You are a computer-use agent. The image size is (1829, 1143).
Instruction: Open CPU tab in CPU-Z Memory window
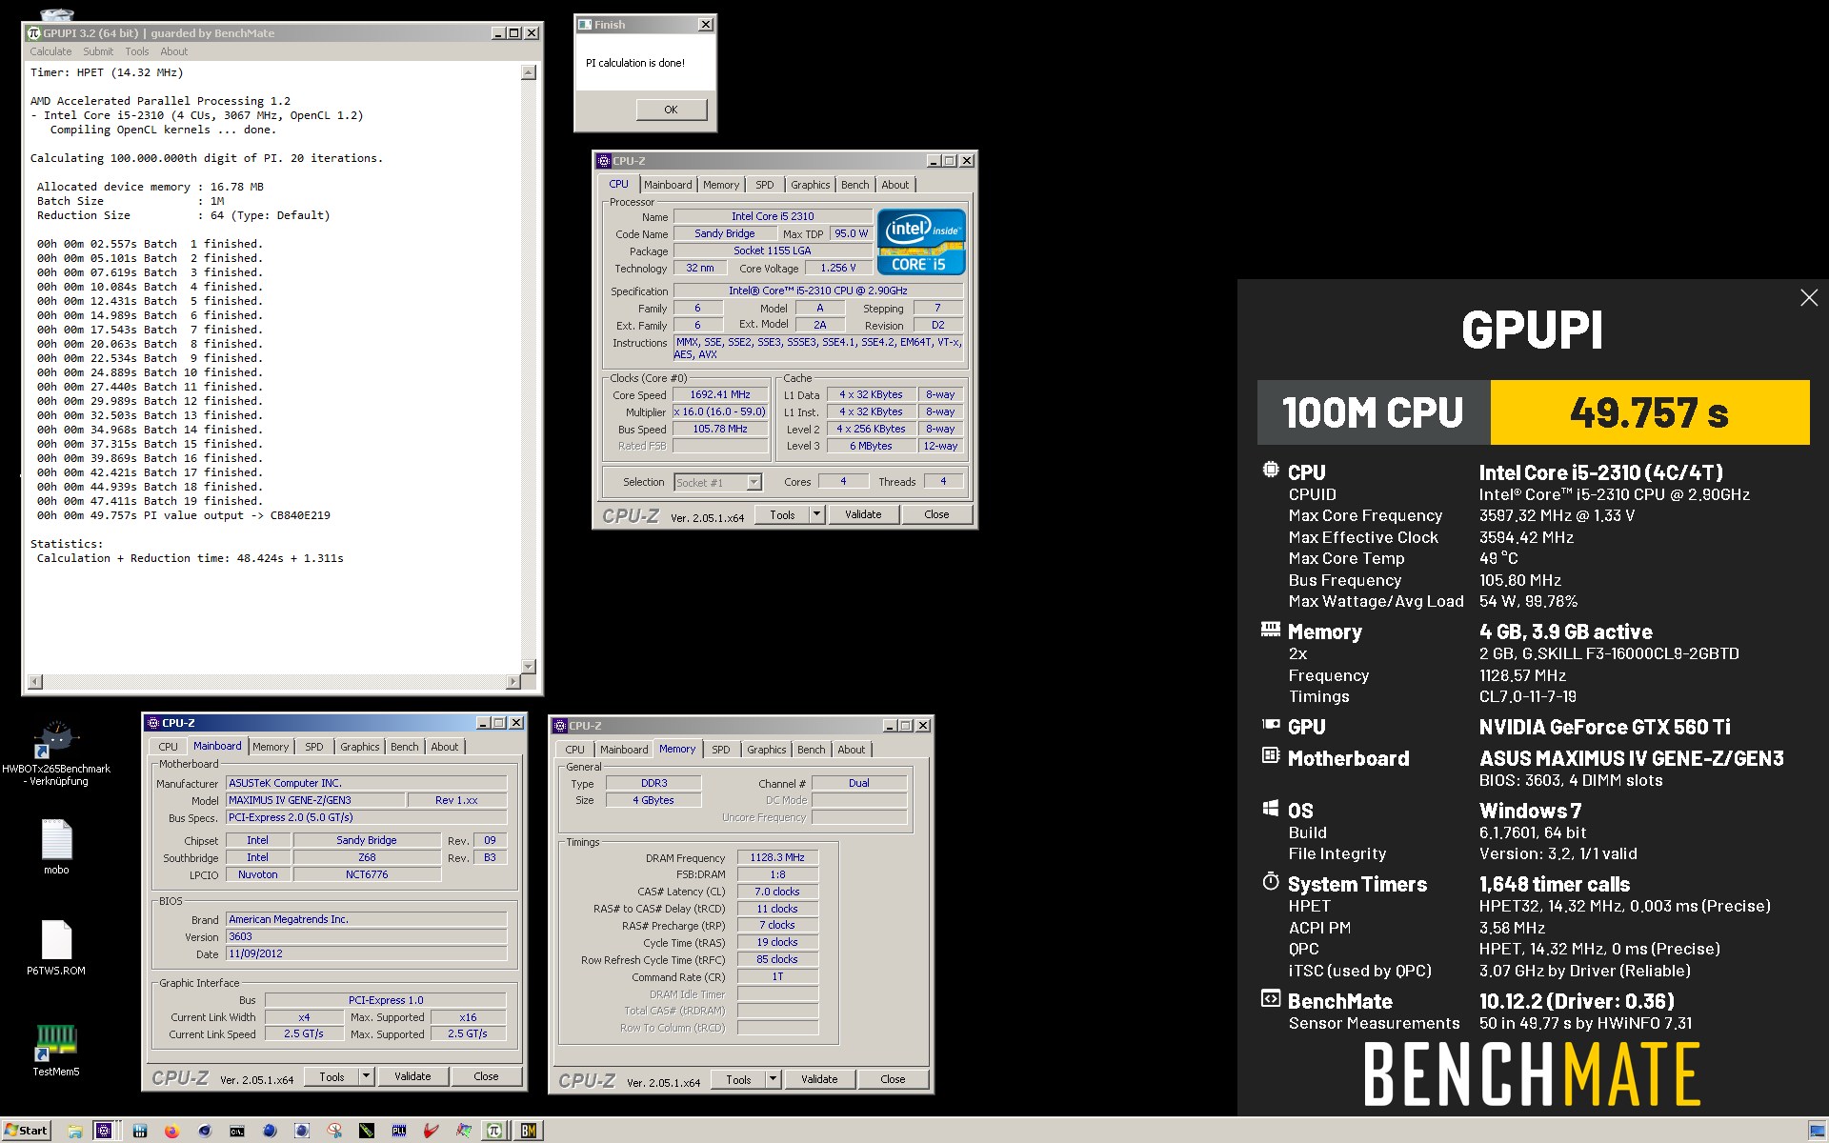pos(575,750)
